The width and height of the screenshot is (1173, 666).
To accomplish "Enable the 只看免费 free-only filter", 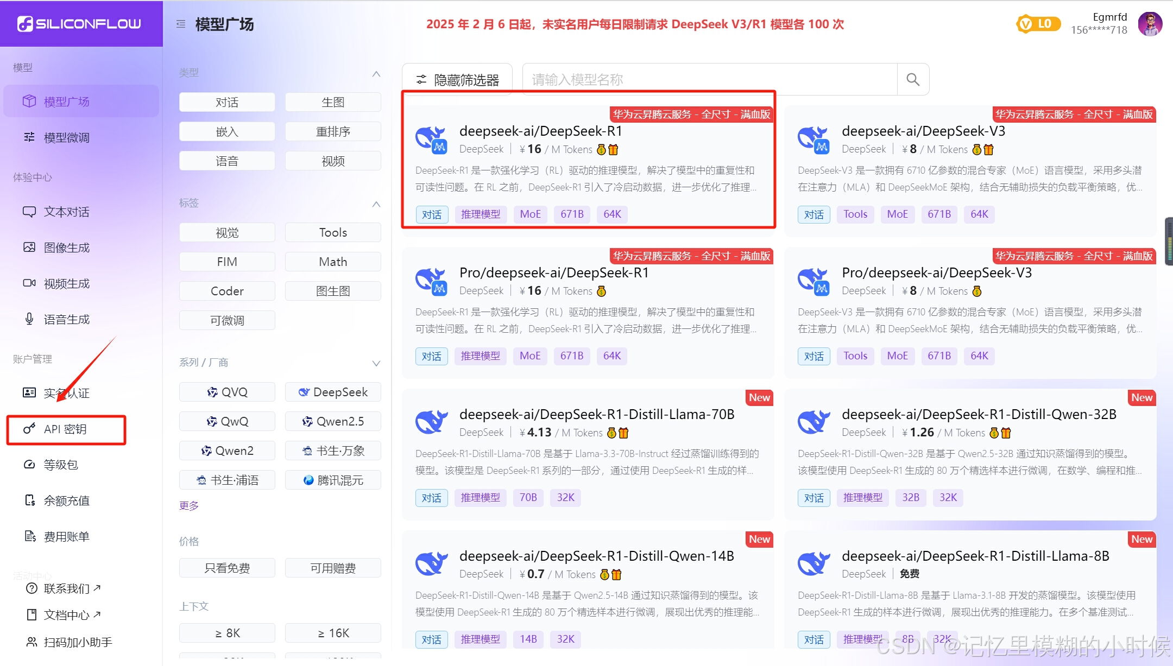I will point(227,567).
